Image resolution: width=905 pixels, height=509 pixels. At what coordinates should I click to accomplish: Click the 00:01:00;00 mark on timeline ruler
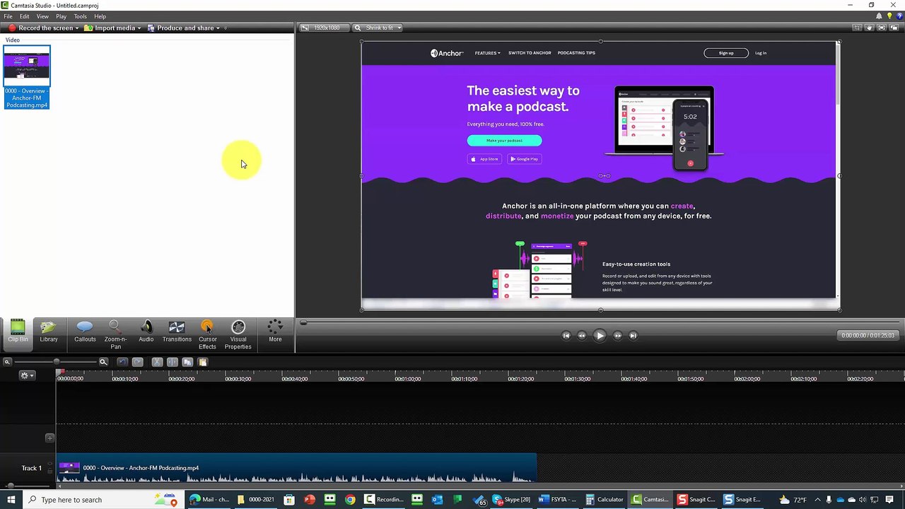click(408, 379)
